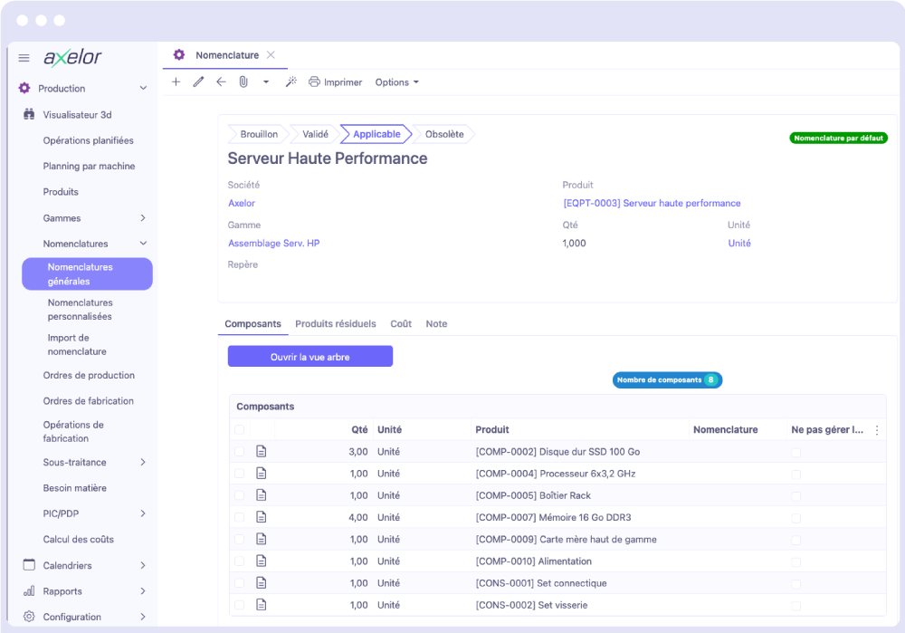Click the pencil edit icon in toolbar
905x633 pixels.
(x=199, y=82)
